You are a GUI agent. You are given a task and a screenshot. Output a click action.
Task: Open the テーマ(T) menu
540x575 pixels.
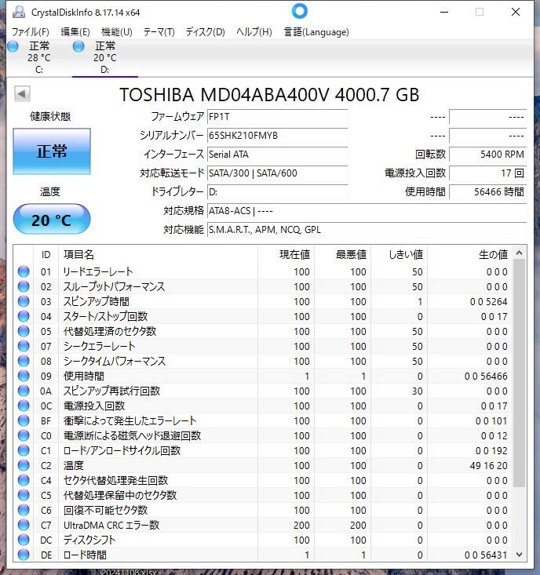click(x=159, y=32)
